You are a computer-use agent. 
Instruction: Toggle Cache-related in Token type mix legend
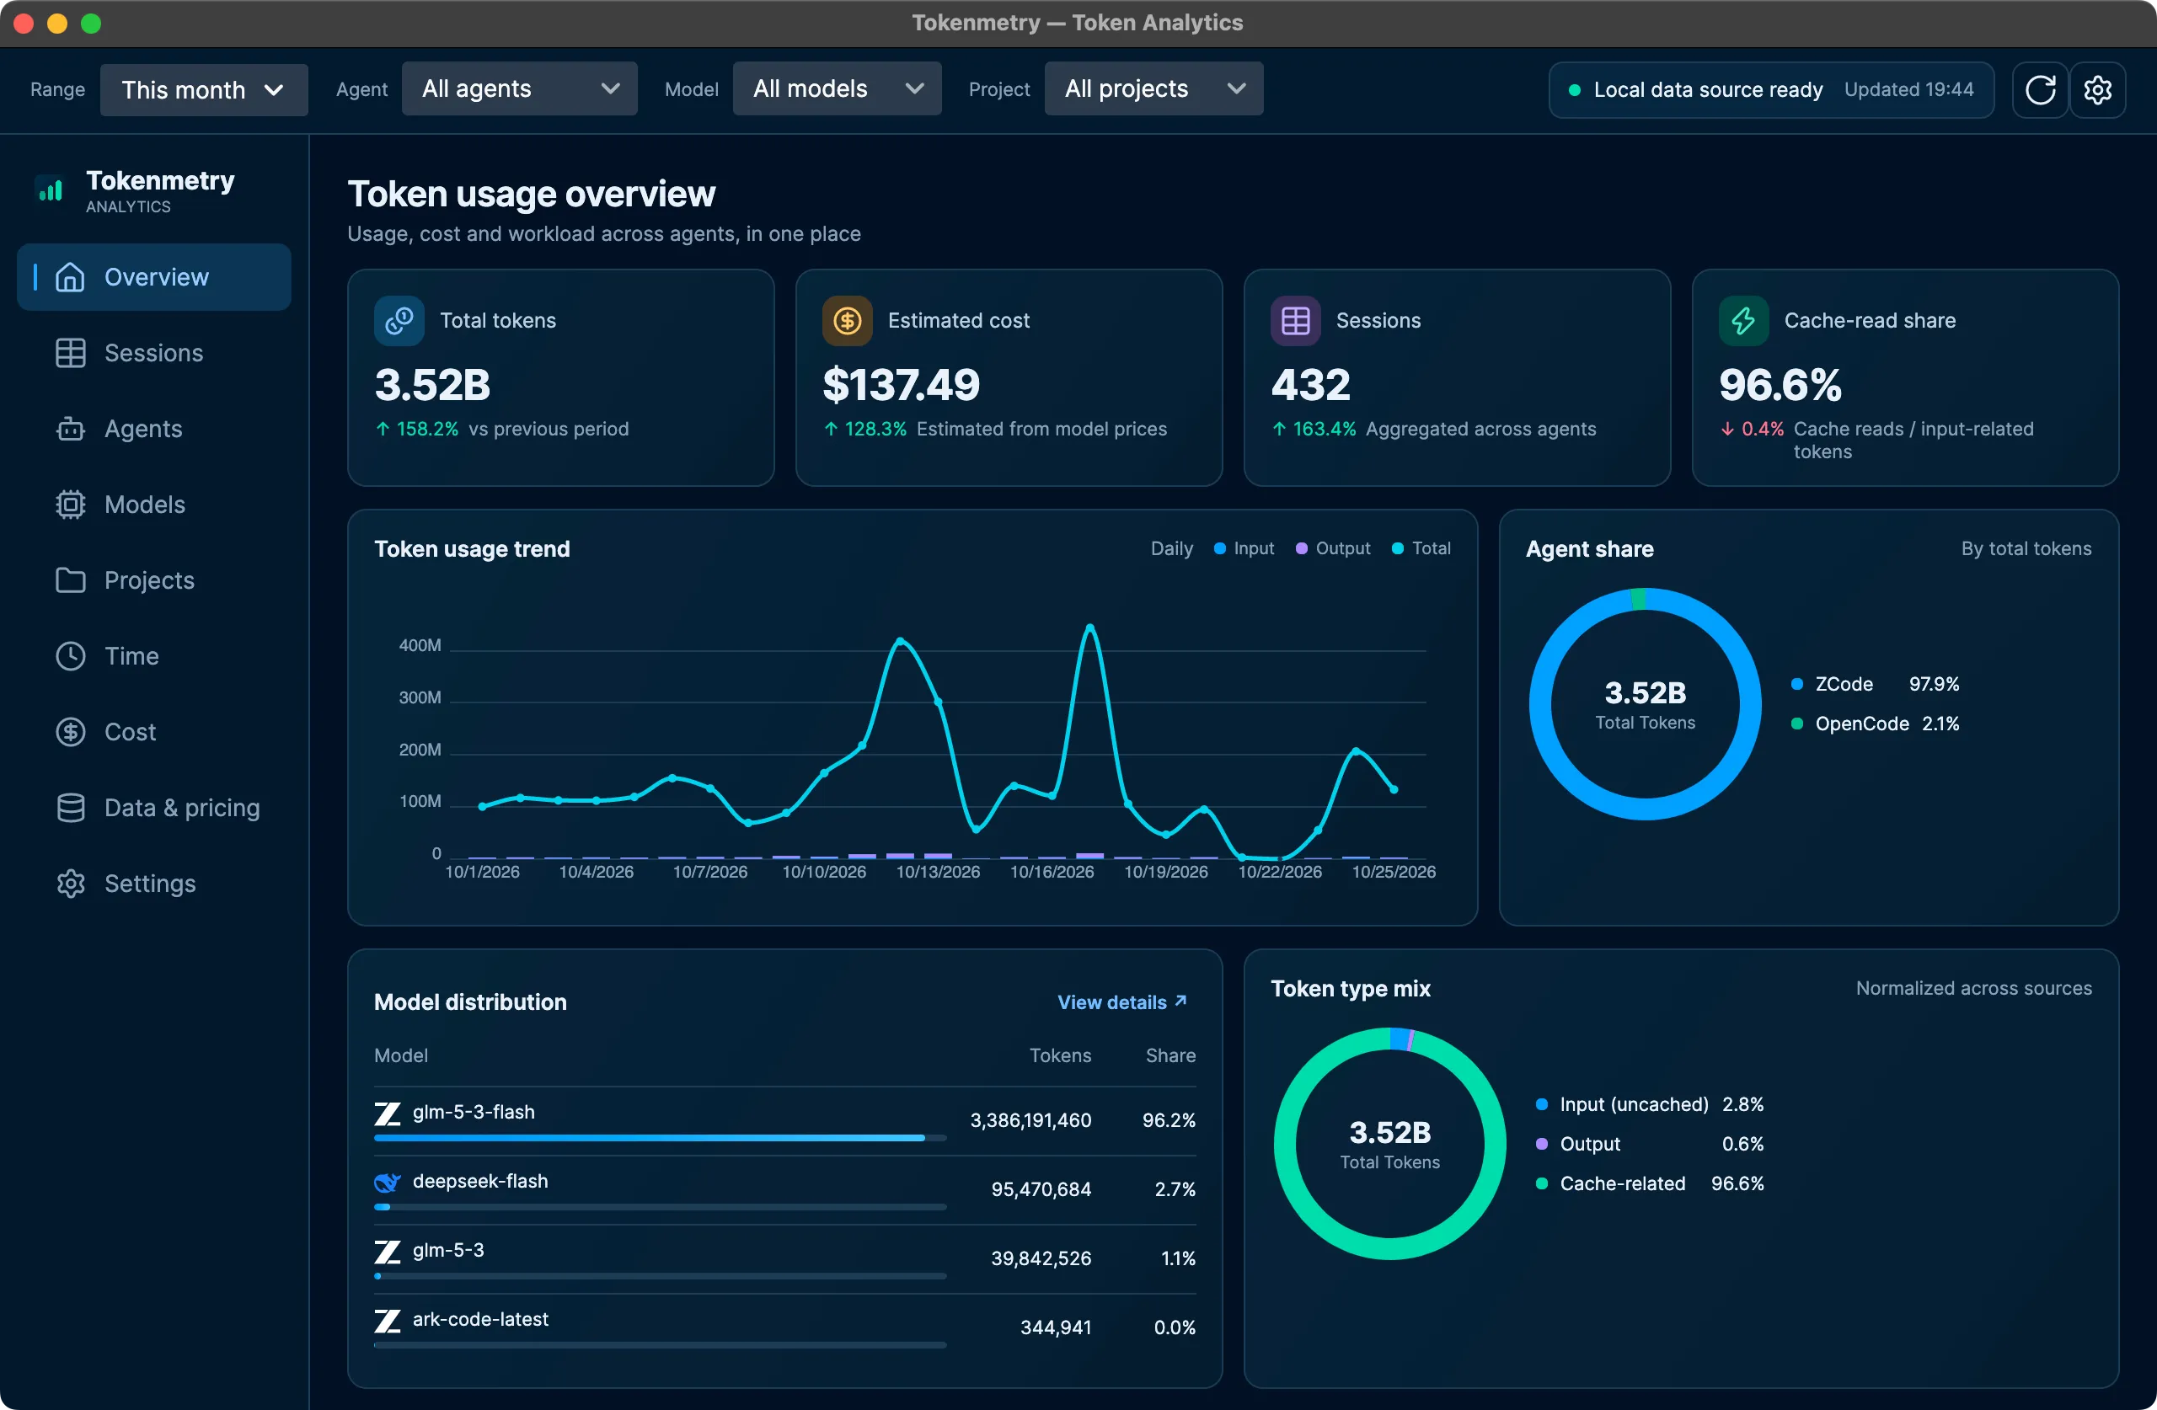click(x=1650, y=1183)
